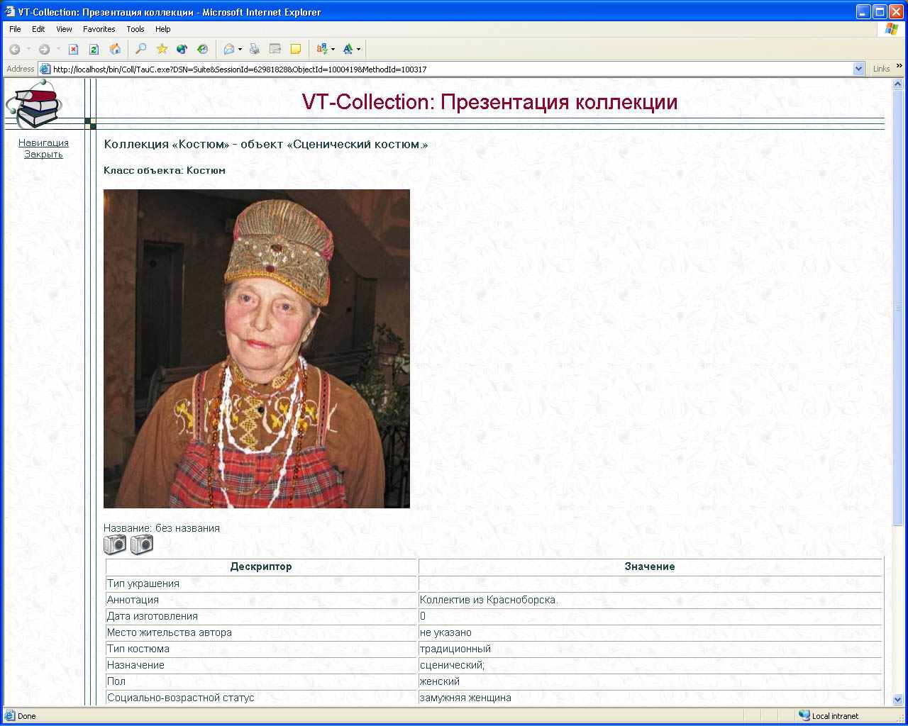The height and width of the screenshot is (726, 908).
Task: Go forward with the Forward arrow button
Action: (x=44, y=49)
